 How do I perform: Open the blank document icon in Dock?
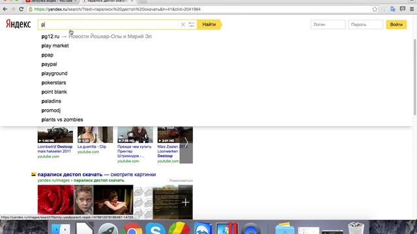point(85,229)
